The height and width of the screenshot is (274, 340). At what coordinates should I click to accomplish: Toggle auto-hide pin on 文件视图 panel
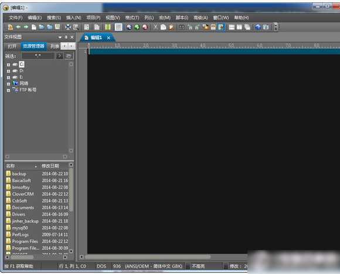(x=66, y=37)
